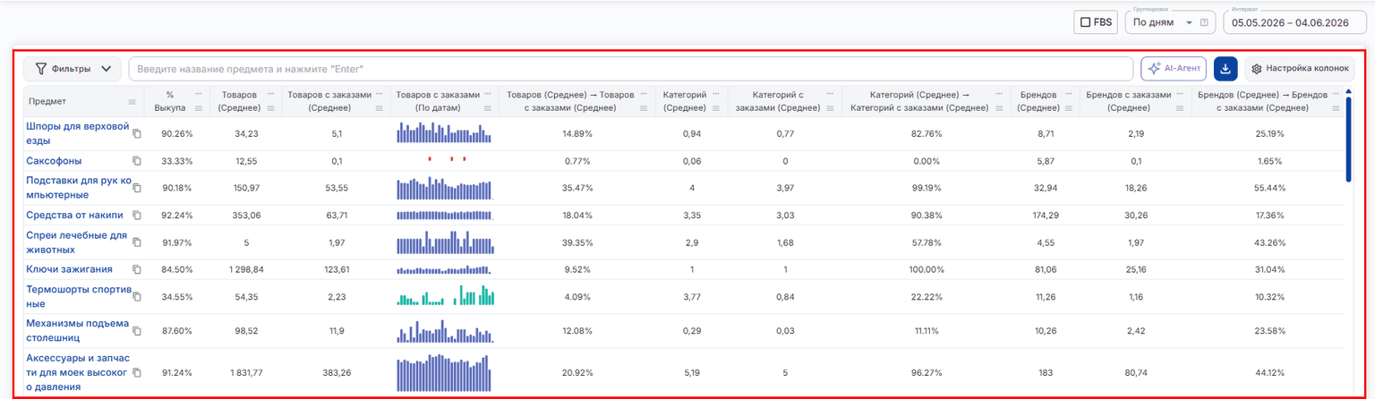Screen dimensions: 1375x399
Task: Sort by Брендов (Среднее) column header
Action: point(1038,101)
